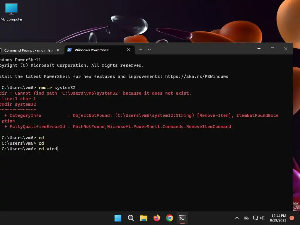Click the Terminal taskbar icon
Screen dimensions: 300x225
[182, 218]
